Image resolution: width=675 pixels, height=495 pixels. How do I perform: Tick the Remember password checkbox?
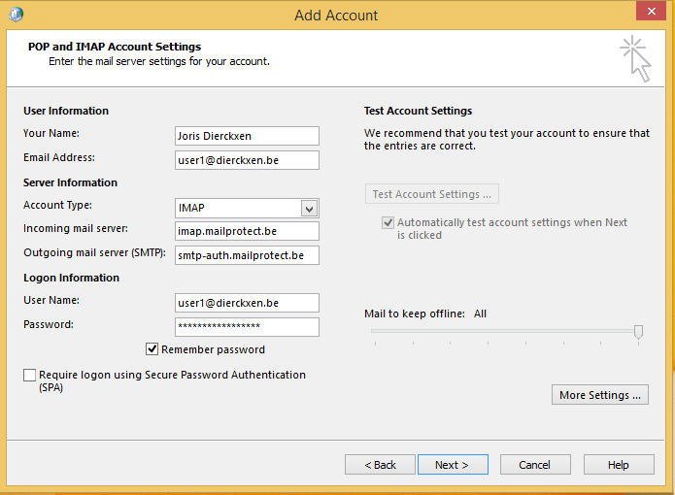(152, 349)
